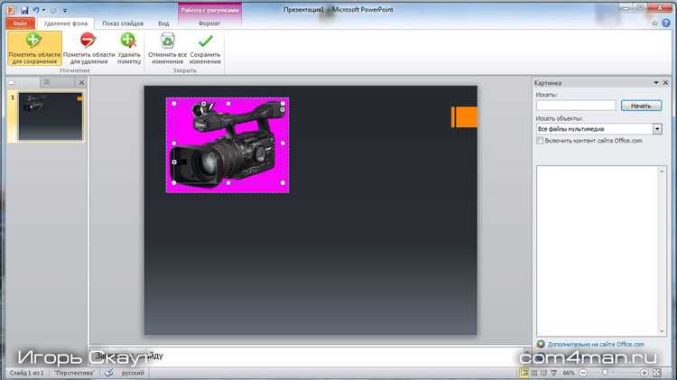677x380 pixels.
Task: Click clip art results scrollbar up arrow
Action: click(x=662, y=171)
